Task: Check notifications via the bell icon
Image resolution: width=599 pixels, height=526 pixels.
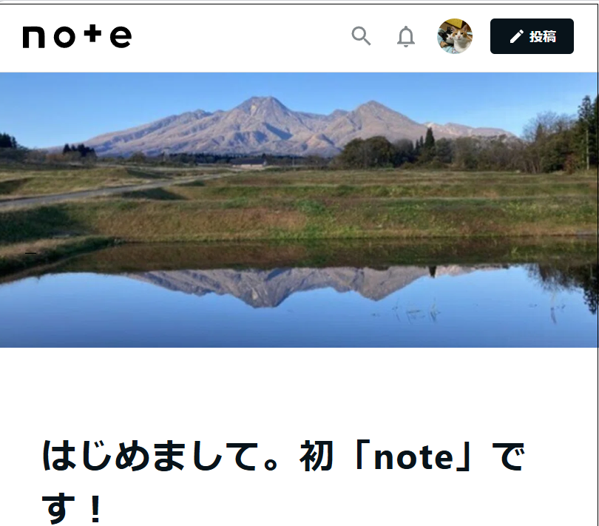Action: click(x=406, y=36)
